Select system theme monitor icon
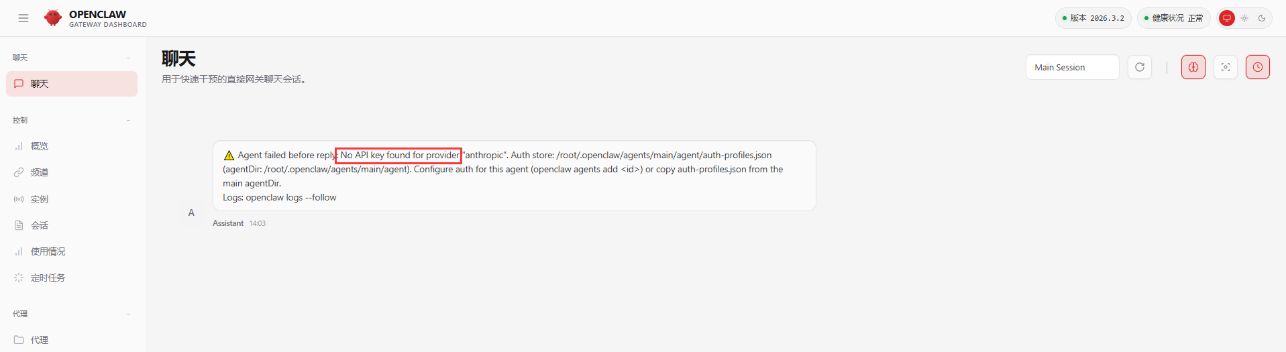1286x352 pixels. (x=1226, y=18)
